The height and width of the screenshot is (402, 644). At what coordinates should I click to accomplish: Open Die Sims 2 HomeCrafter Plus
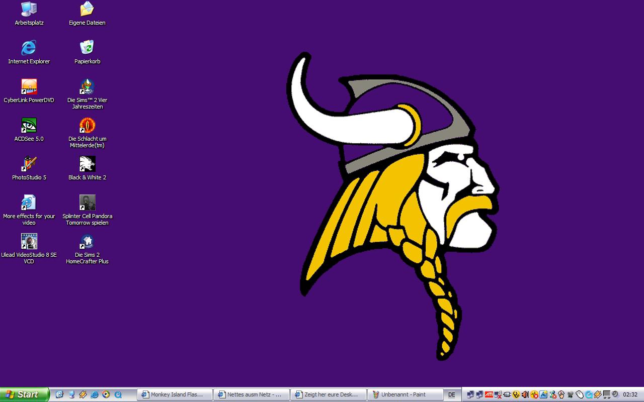coord(87,249)
